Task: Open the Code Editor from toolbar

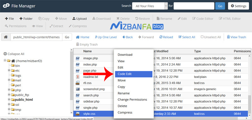Action: click(203, 19)
